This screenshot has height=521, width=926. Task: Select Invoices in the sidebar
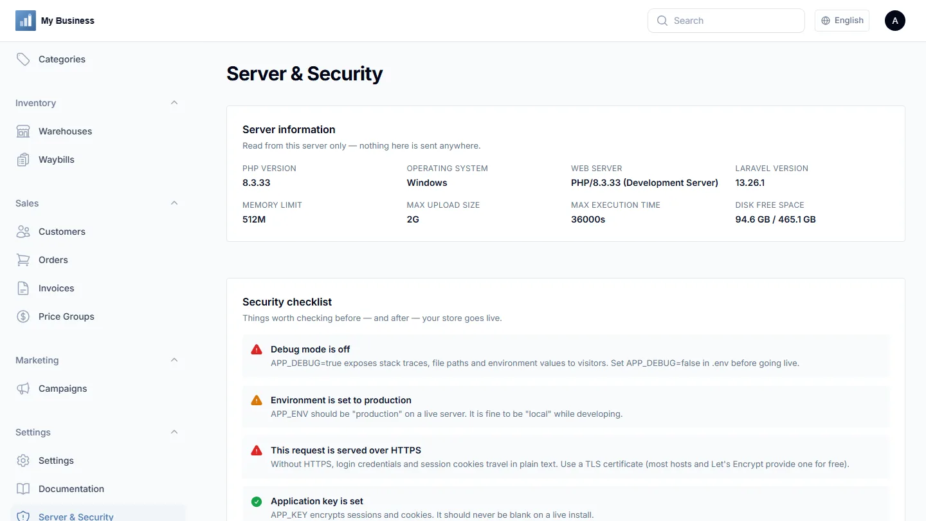pyautogui.click(x=98, y=288)
